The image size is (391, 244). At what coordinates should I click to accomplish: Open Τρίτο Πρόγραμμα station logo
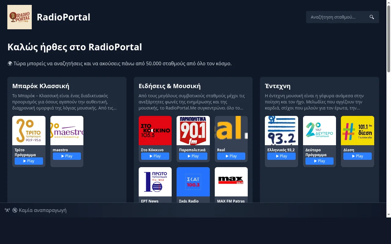tap(29, 131)
